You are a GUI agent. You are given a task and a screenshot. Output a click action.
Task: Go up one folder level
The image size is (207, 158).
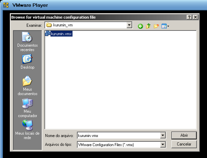pos(148,26)
